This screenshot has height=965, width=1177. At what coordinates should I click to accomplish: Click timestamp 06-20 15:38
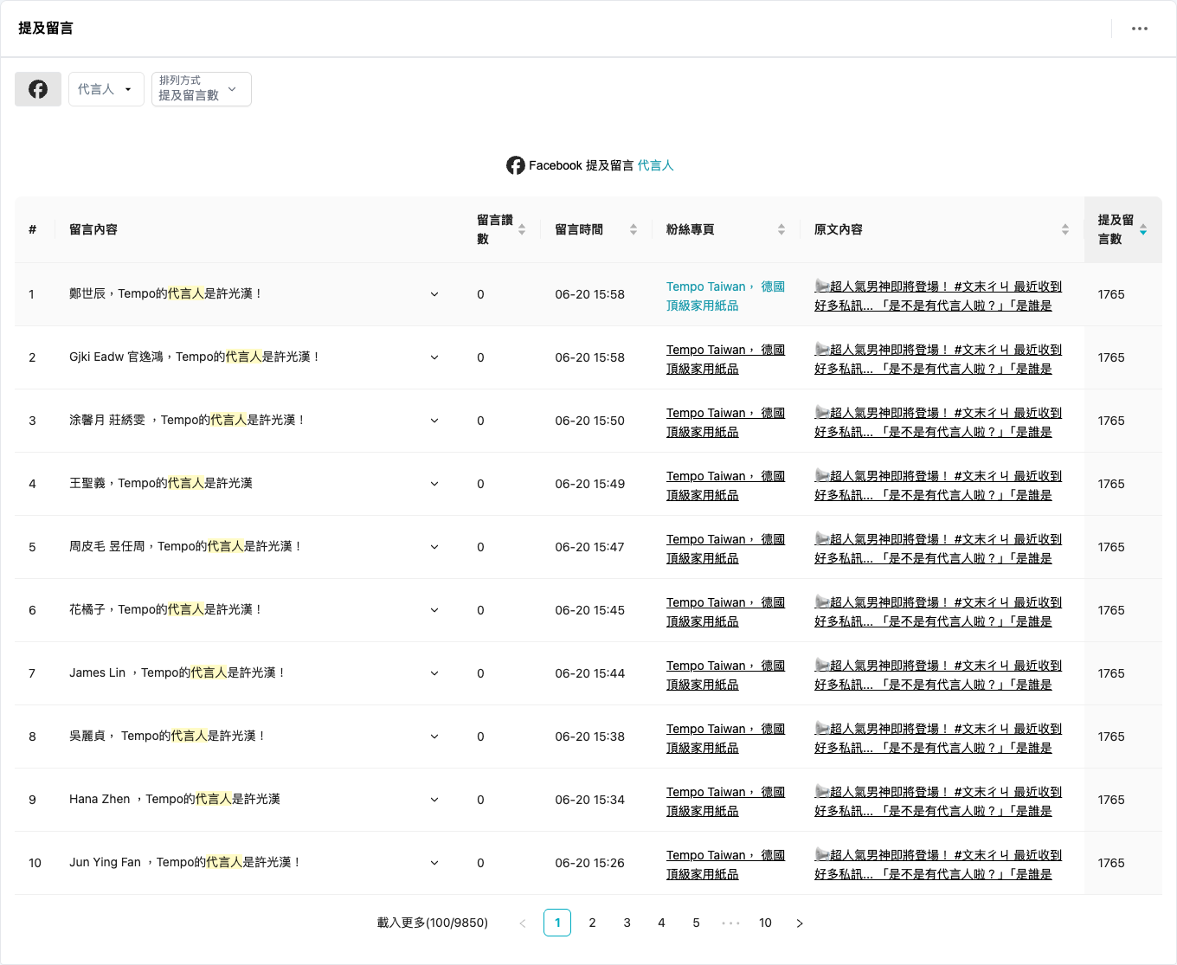coord(589,737)
